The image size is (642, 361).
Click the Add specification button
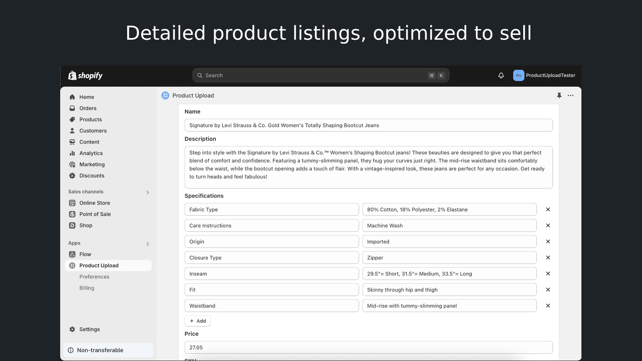(198, 321)
